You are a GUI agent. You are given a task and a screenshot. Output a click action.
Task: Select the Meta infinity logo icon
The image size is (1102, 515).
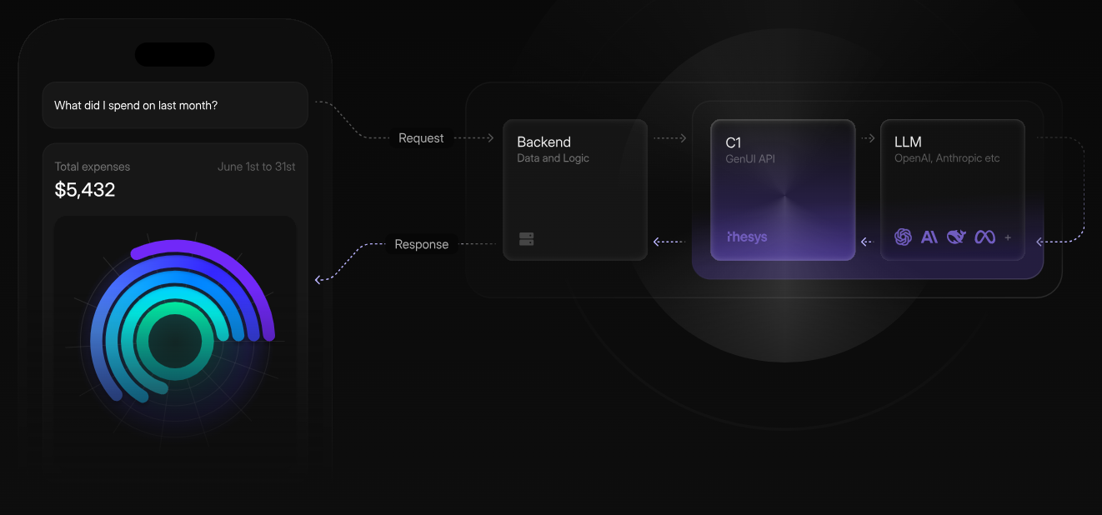coord(984,237)
